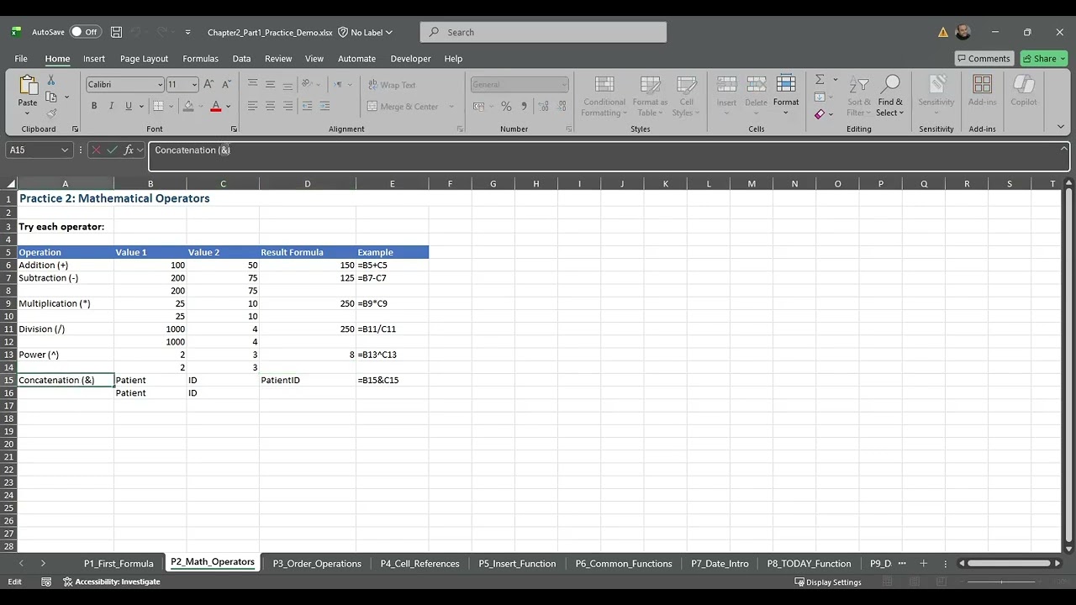Open the P1_First_Formula sheet tab
The width and height of the screenshot is (1076, 605).
pyautogui.click(x=119, y=563)
